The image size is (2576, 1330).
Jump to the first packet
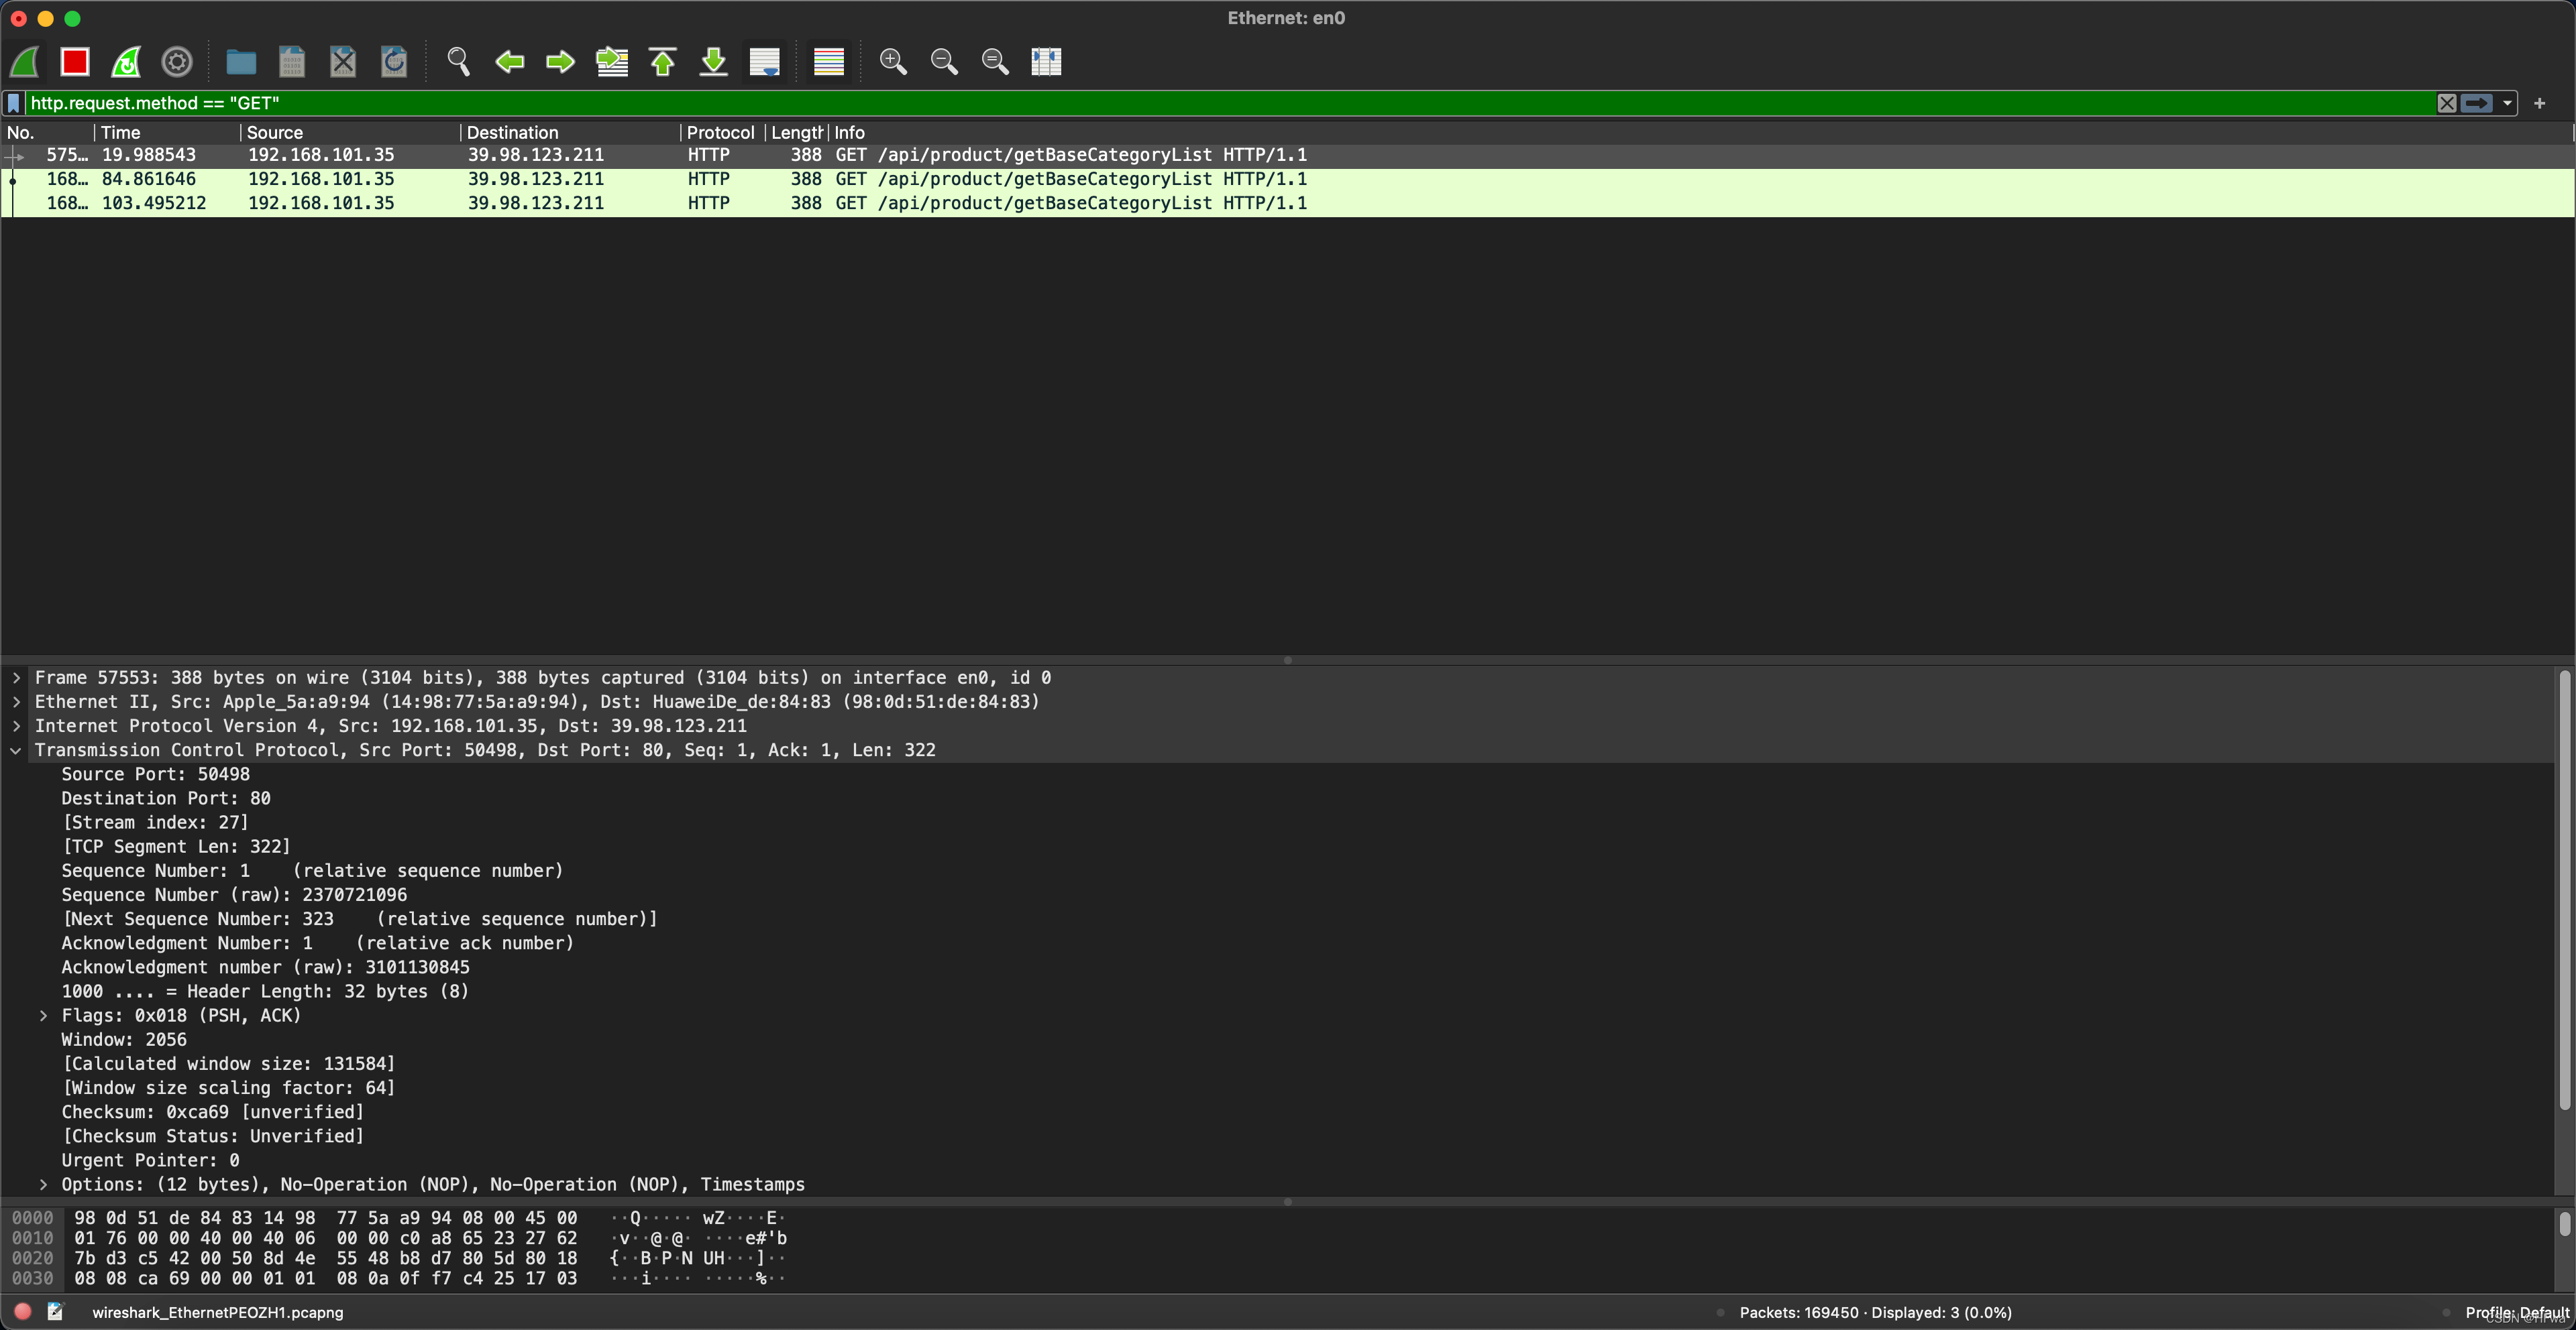pyautogui.click(x=663, y=62)
